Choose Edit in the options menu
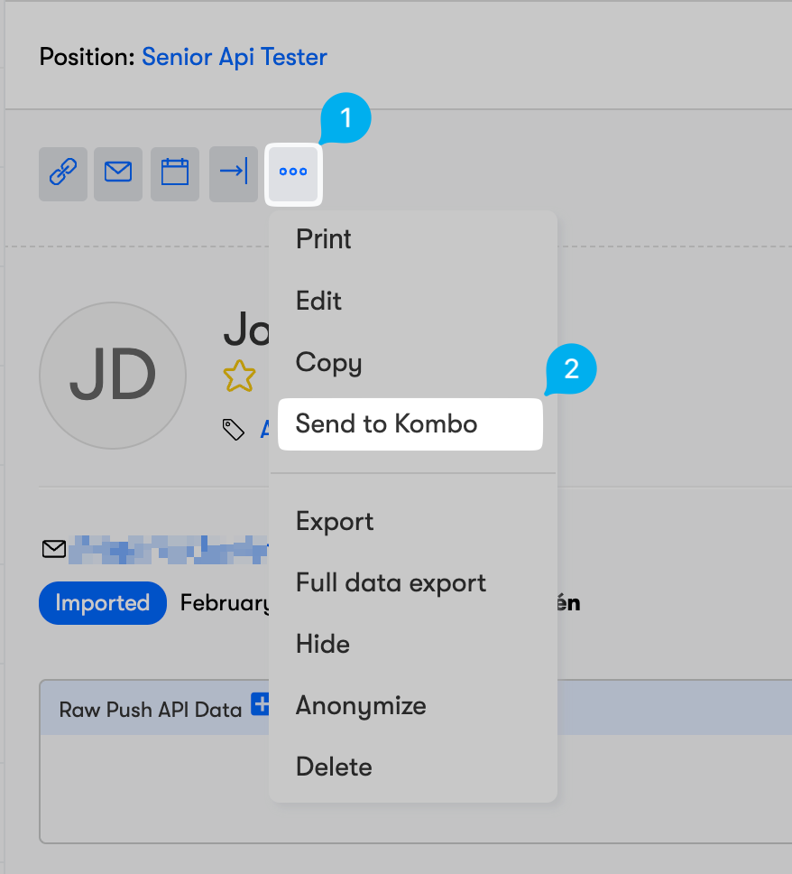This screenshot has height=874, width=792. (x=319, y=301)
